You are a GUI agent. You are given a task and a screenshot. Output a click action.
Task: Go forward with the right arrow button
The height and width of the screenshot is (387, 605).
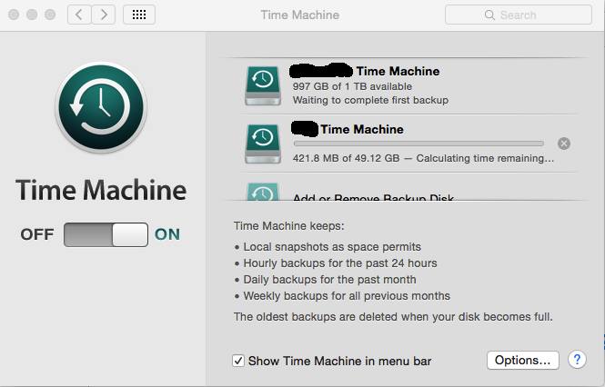click(104, 15)
